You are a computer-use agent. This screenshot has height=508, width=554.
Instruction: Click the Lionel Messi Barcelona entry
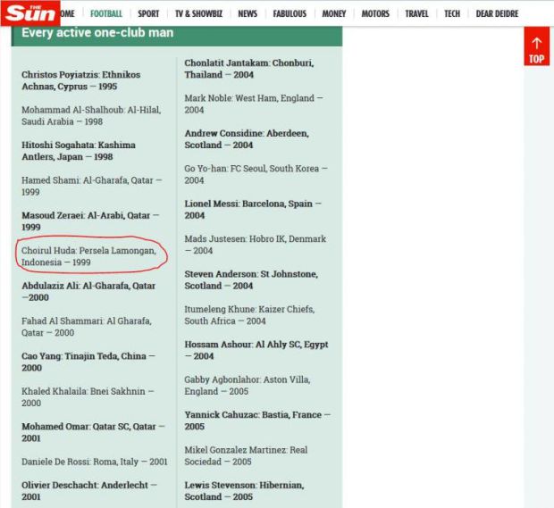[253, 209]
